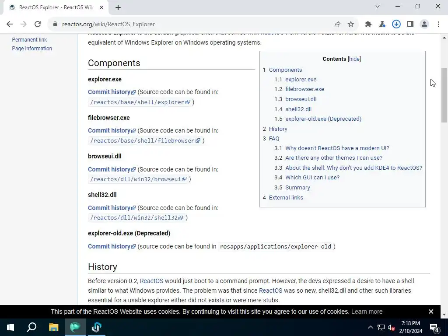Screen dimensions: 448x336
Task: Open the tab search chevron
Action: (378, 6)
